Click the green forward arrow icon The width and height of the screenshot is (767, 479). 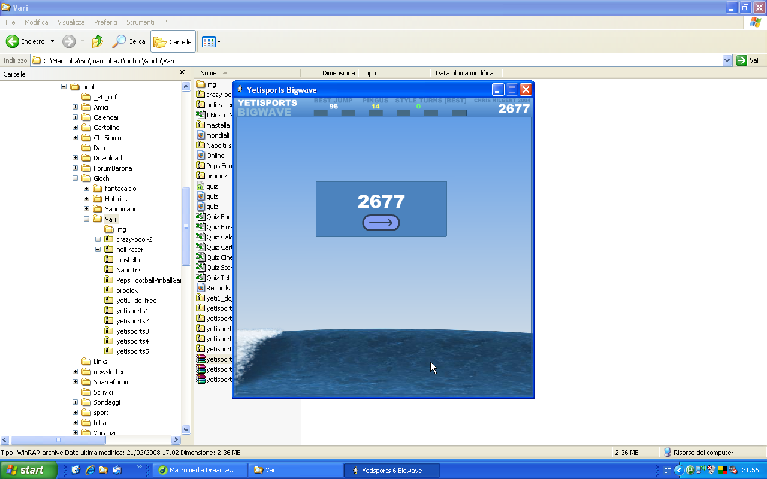[x=69, y=41]
